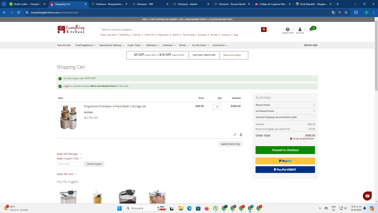The width and height of the screenshot is (378, 213).
Task: Open the notifications bell in system tray
Action: 365,208
